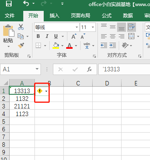Apply yellow fill color bucket
This screenshot has width=150, height=160.
point(56,46)
